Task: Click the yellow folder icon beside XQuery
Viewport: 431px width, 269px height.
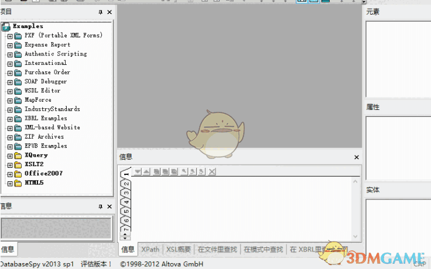Action: point(18,156)
